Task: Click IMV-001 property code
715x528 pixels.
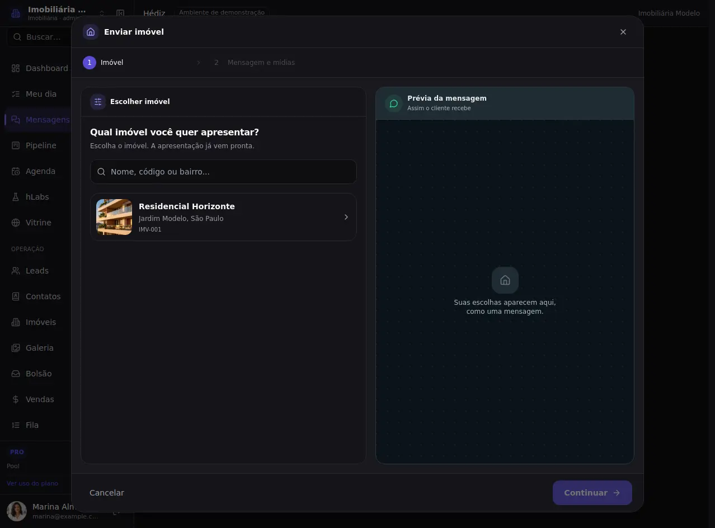Action: pyautogui.click(x=150, y=230)
